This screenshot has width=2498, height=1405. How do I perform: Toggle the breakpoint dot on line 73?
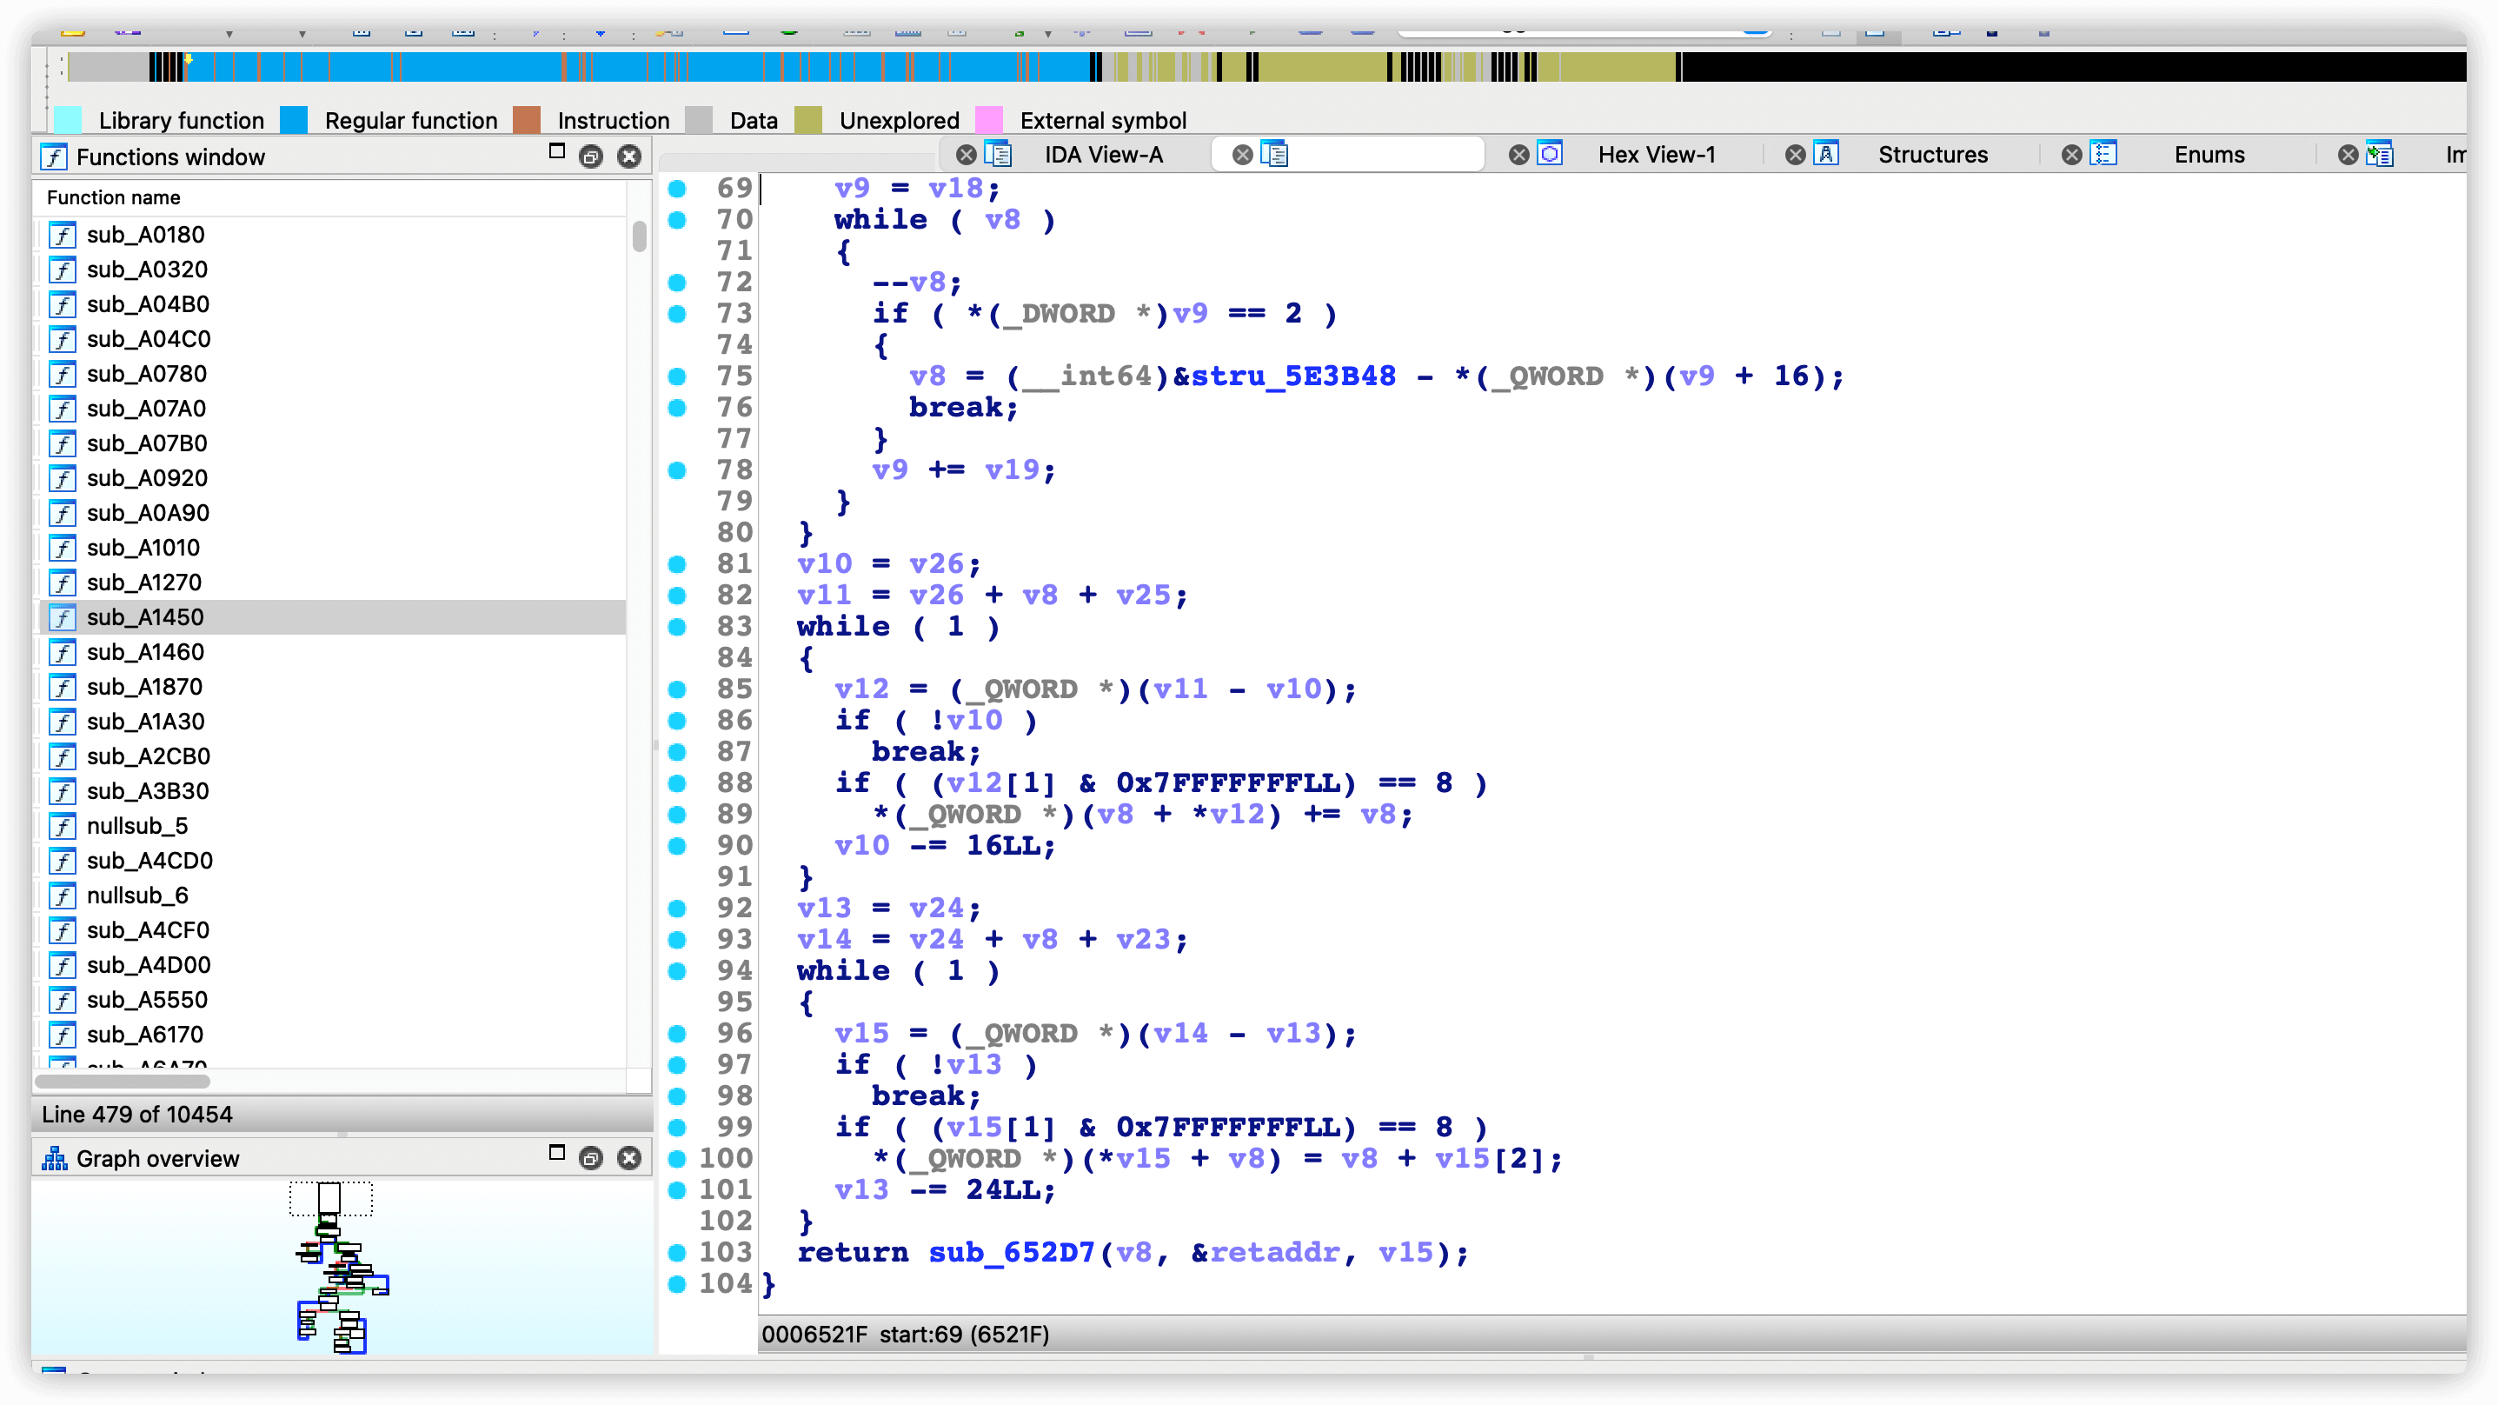(677, 313)
